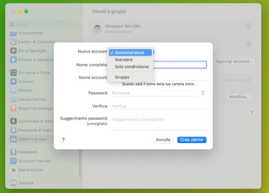The height and width of the screenshot is (193, 269).
Task: Open the Non attivo popup selector
Action: click(237, 80)
